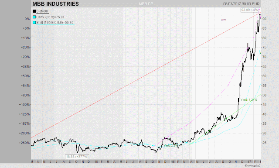Click the cyan Gem. (65 V) legend swatch
Viewport: 279px width, 168px height.
(34, 17)
